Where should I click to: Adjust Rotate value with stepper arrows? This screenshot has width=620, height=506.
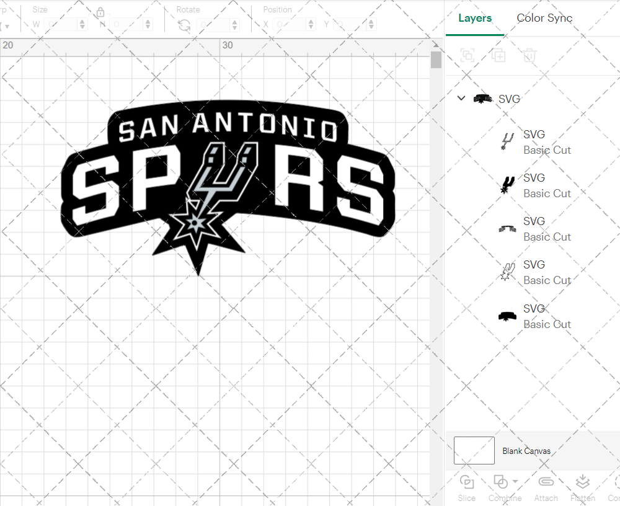[235, 25]
